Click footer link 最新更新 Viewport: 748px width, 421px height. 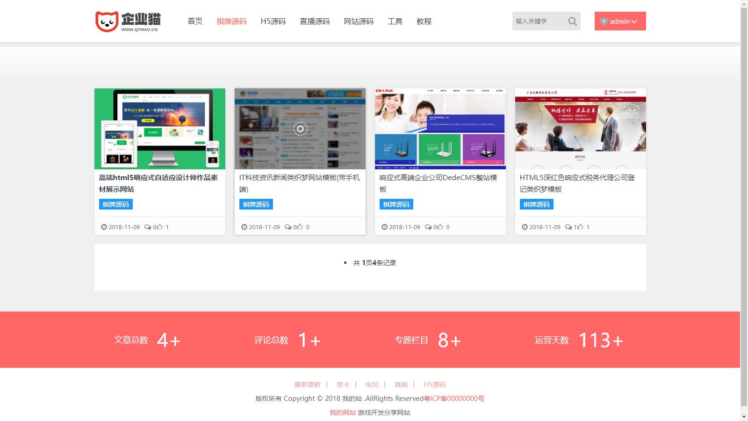(x=307, y=385)
